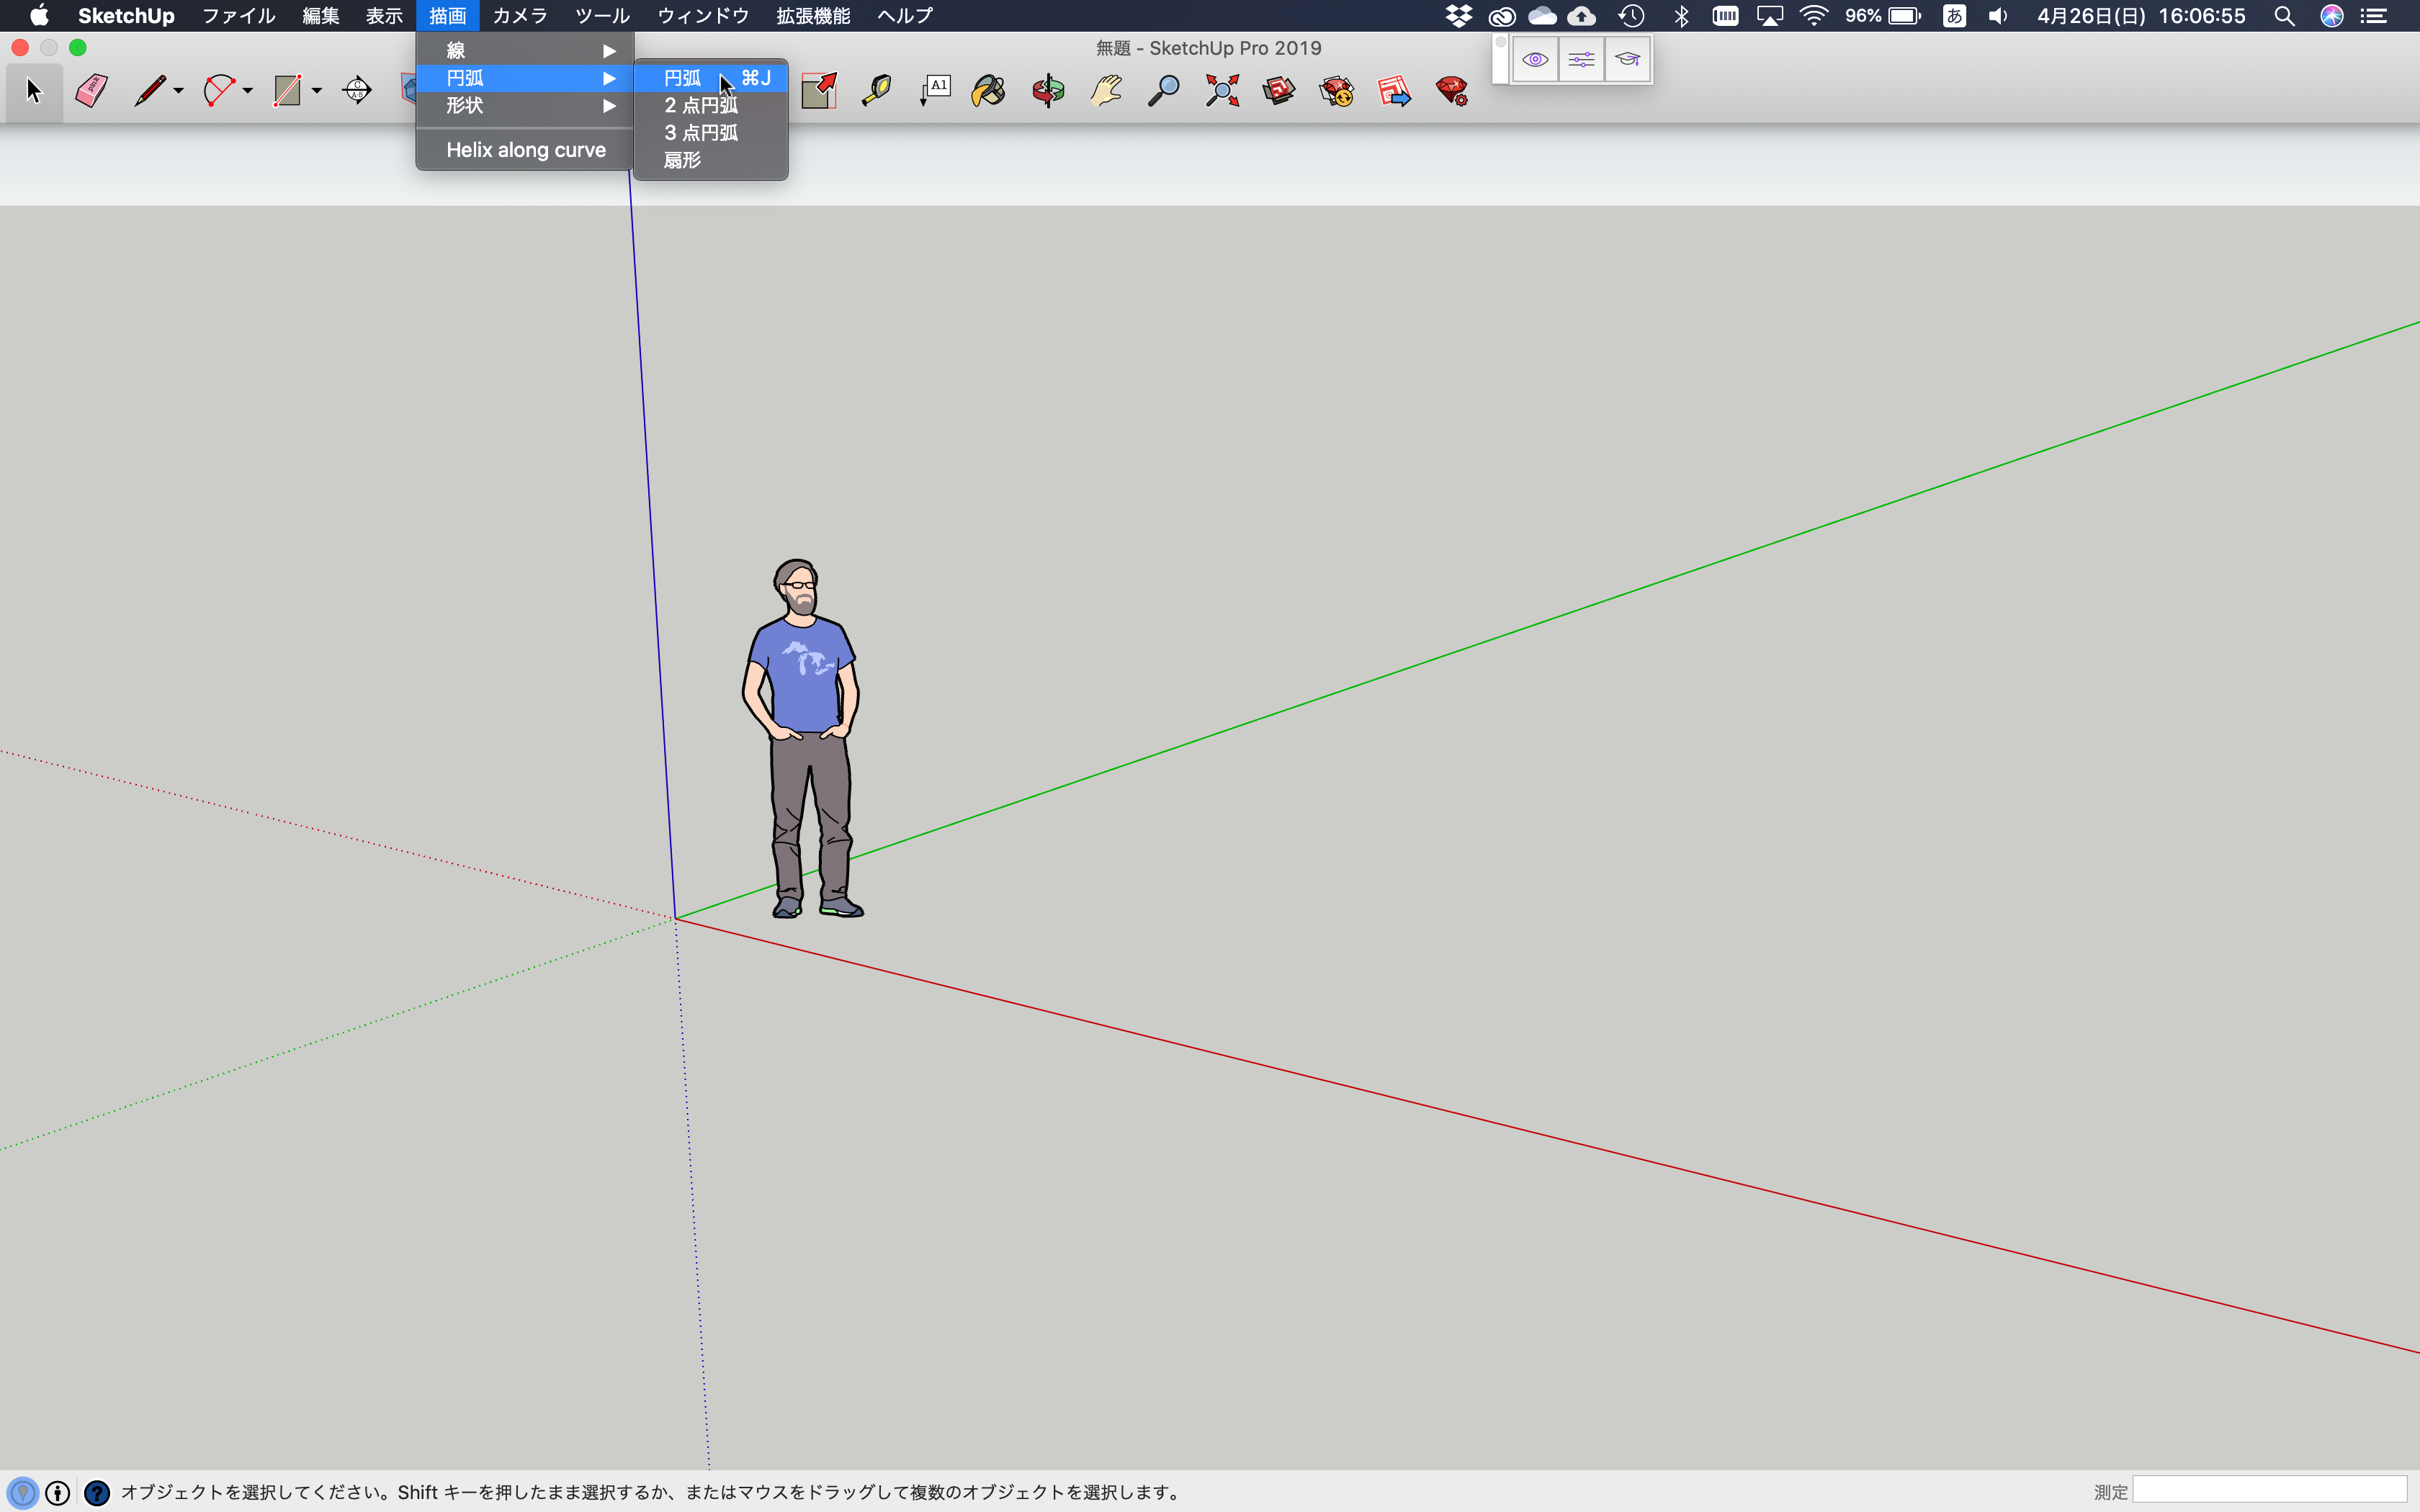The height and width of the screenshot is (1512, 2420).
Task: Click the Dropbox menu bar icon
Action: [1459, 16]
